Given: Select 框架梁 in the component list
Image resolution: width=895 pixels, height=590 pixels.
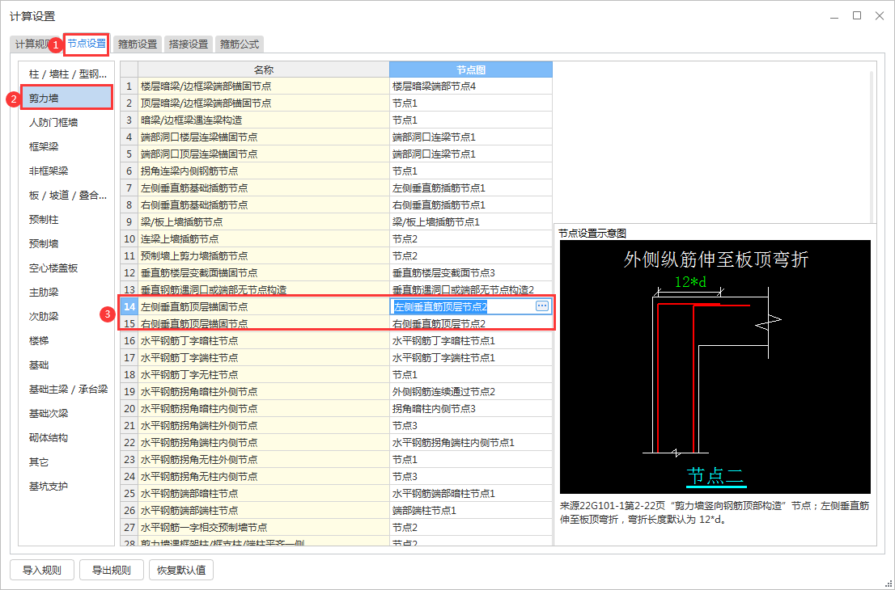Looking at the screenshot, I should (x=67, y=146).
